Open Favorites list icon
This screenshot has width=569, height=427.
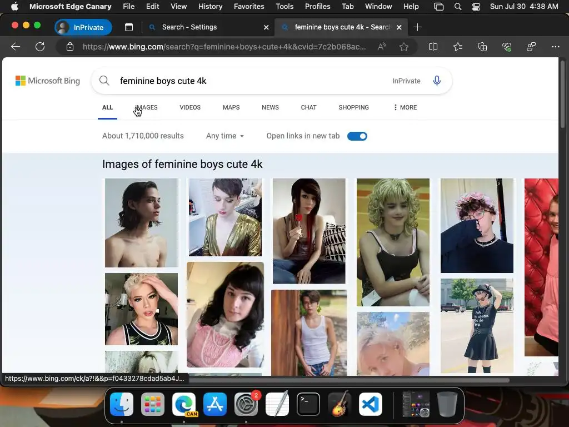coord(458,47)
